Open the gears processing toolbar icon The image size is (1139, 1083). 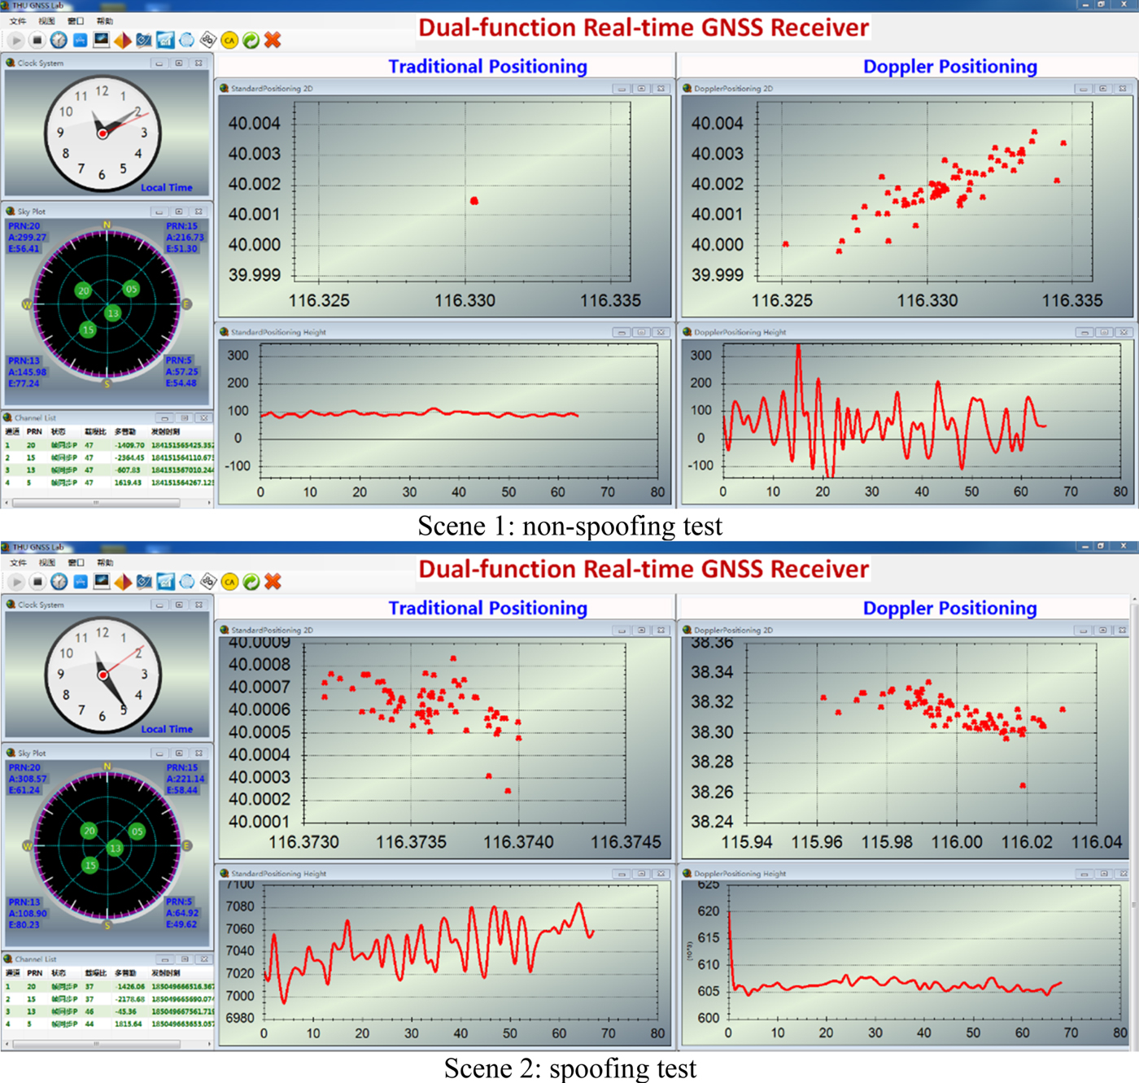207,39
